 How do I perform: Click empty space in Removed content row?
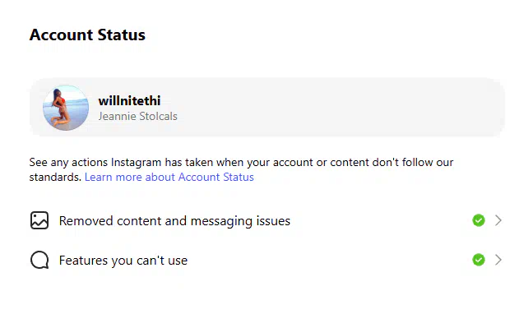(x=381, y=220)
